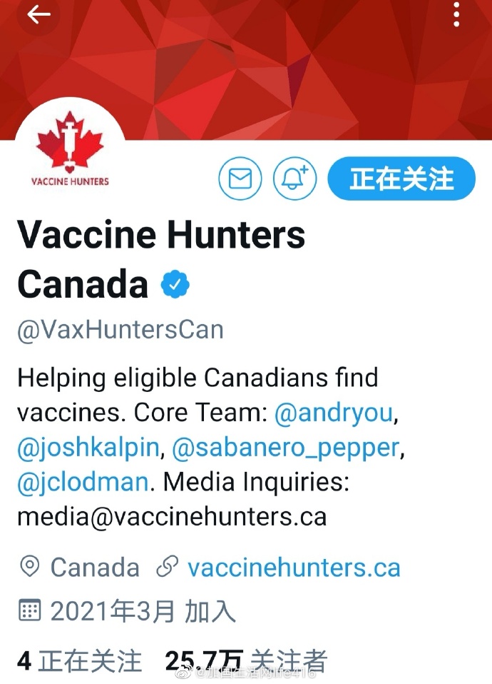Enable notifications with the bell icon
492x684 pixels.
(x=295, y=178)
